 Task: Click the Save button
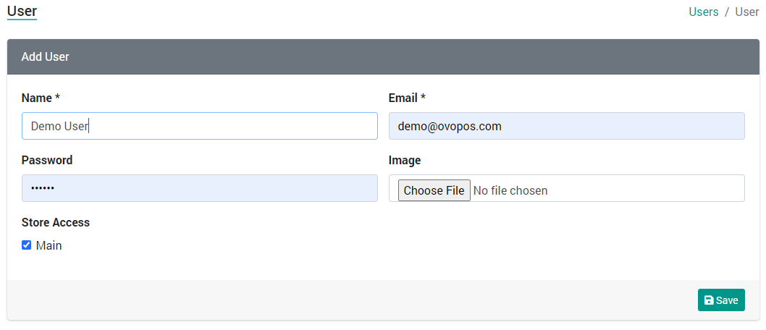721,300
